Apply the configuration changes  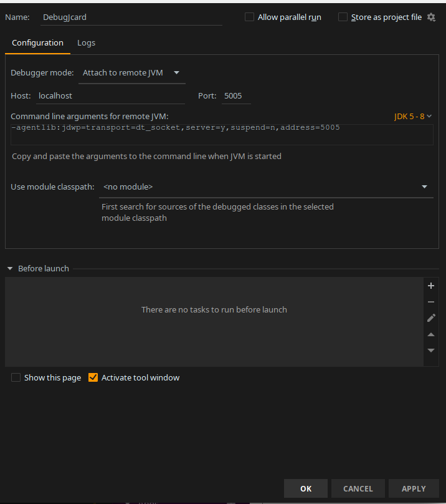[x=413, y=488]
